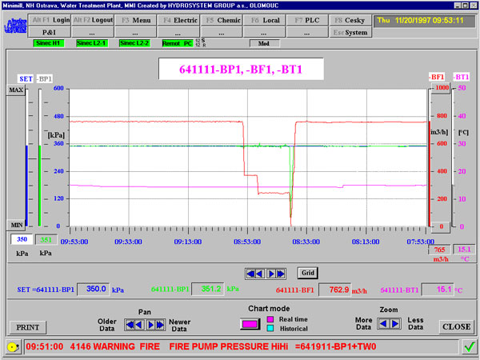Pan chart to the oldest data

pyautogui.click(x=128, y=325)
